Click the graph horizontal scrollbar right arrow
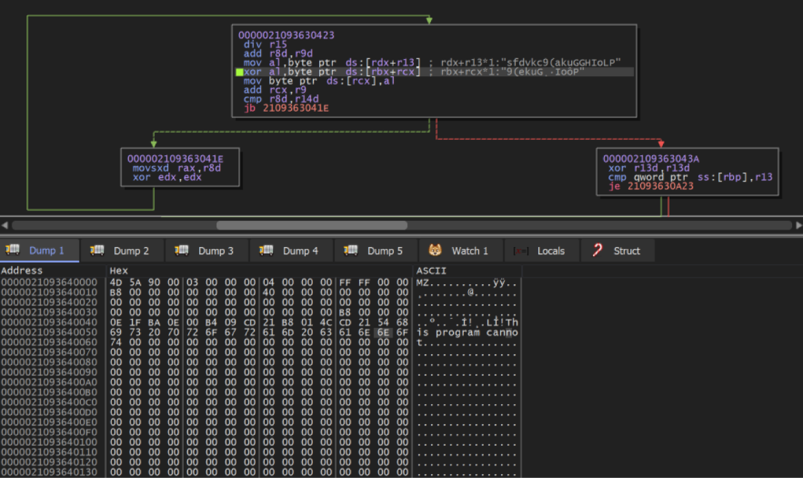The width and height of the screenshot is (803, 478). pos(798,225)
